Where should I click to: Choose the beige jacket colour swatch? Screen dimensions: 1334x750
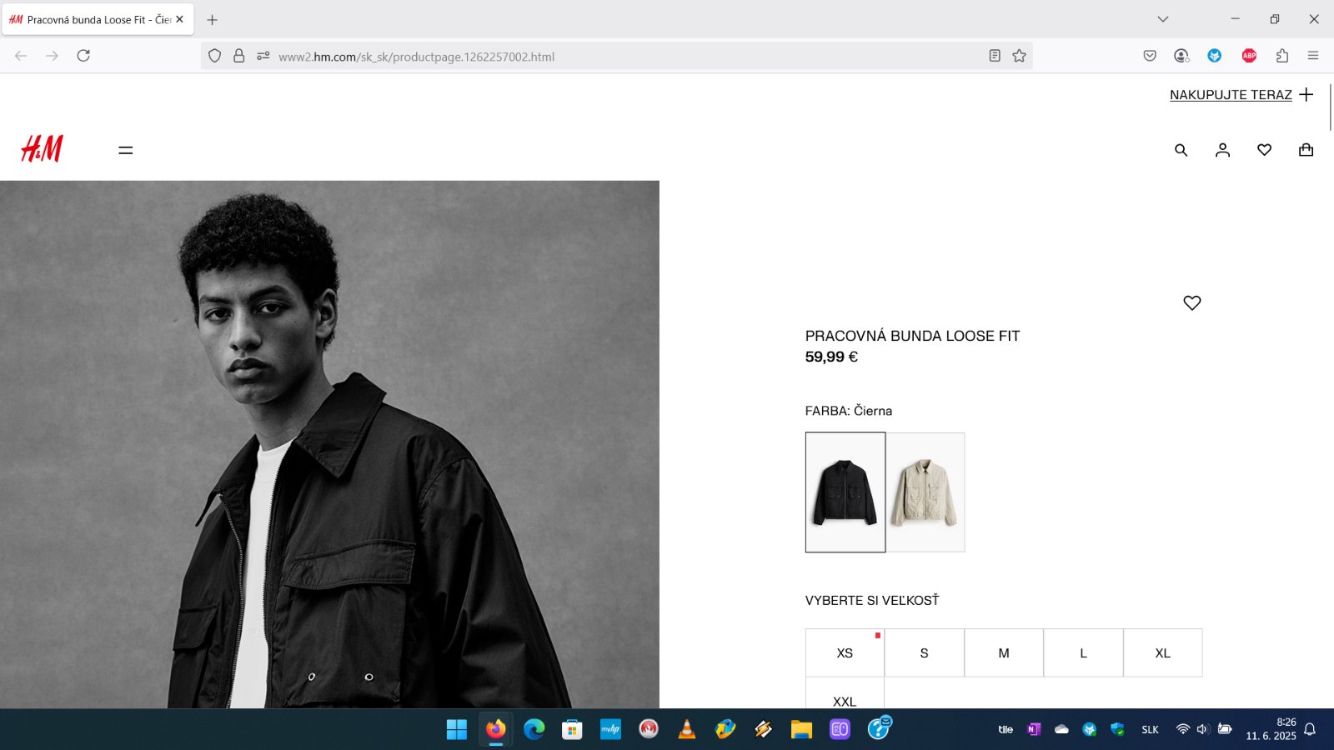[925, 492]
